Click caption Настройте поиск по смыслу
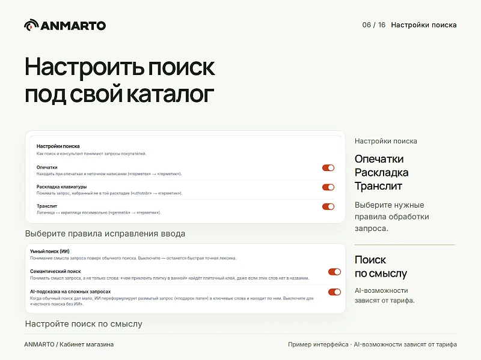481x360 pixels. (x=84, y=324)
